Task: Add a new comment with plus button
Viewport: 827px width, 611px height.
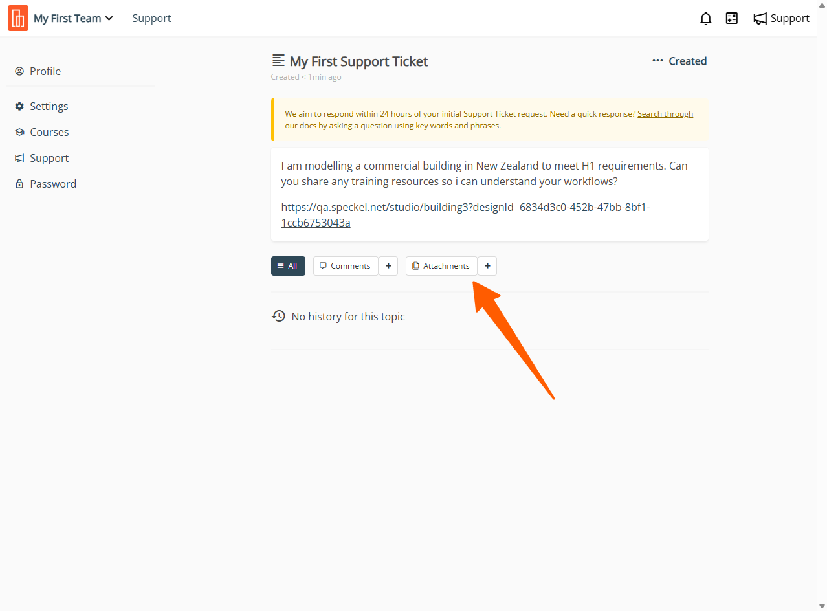Action: pos(388,266)
